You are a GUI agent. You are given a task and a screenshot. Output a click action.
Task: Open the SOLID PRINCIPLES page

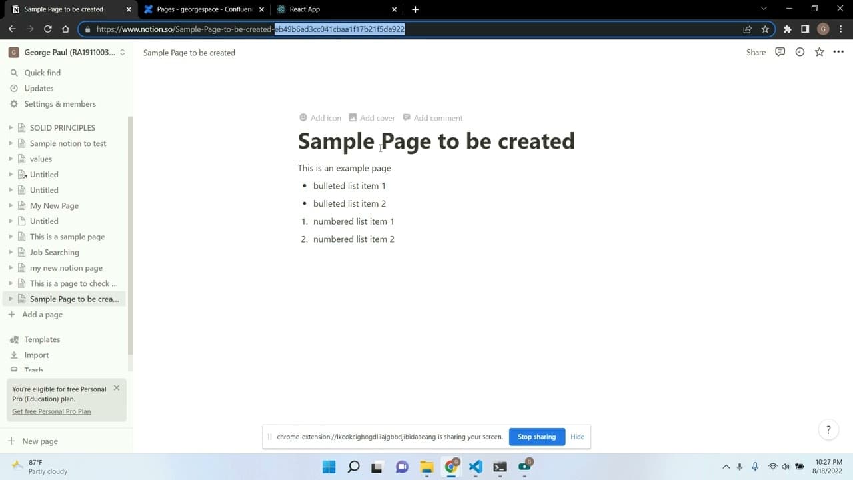(63, 127)
